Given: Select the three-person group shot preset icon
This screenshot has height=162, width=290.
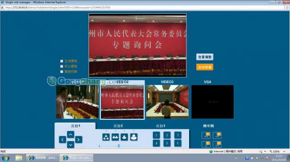Looking at the screenshot, I should click(106, 137).
